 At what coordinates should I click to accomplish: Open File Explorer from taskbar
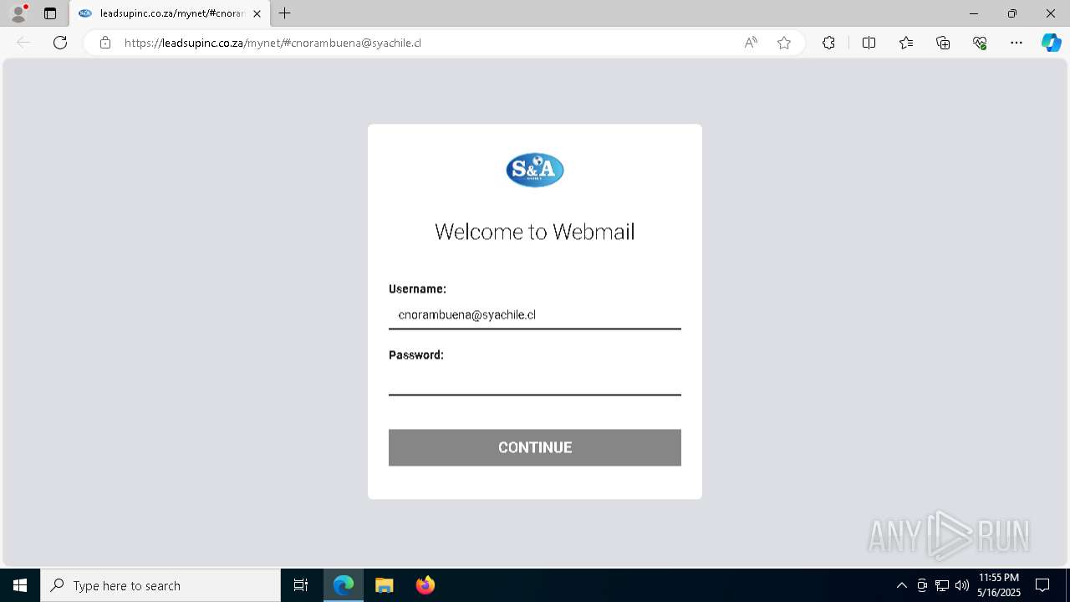click(x=385, y=585)
